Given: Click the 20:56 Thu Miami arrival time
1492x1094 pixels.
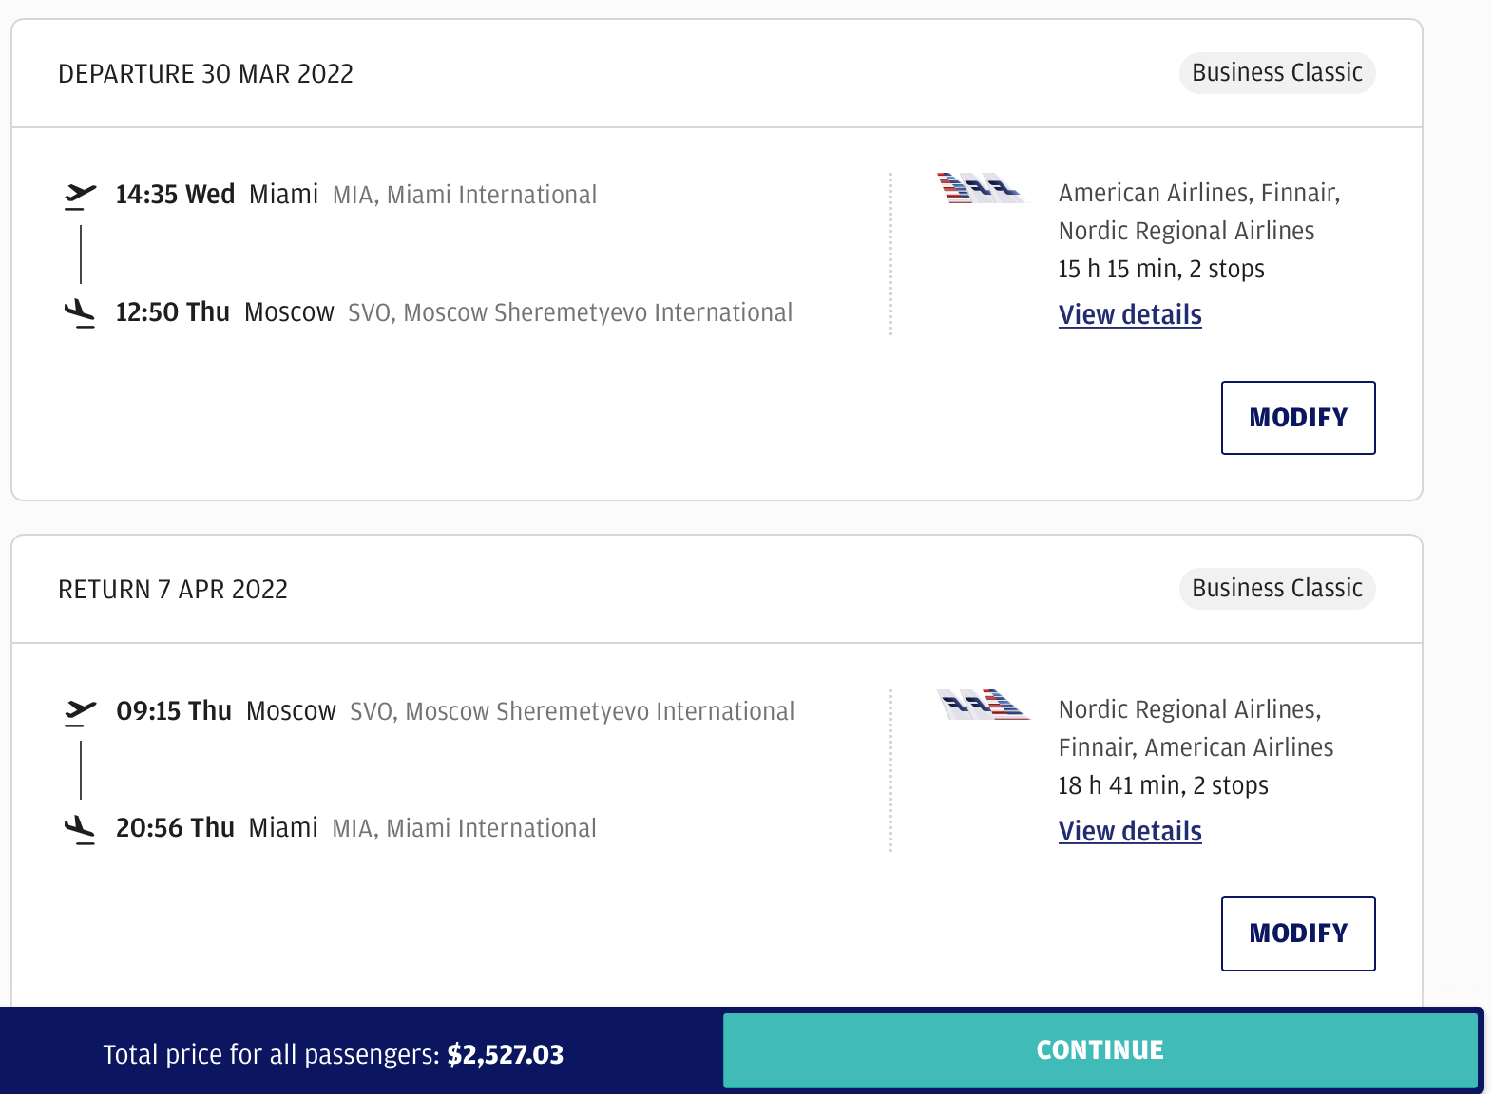Looking at the screenshot, I should point(175,828).
